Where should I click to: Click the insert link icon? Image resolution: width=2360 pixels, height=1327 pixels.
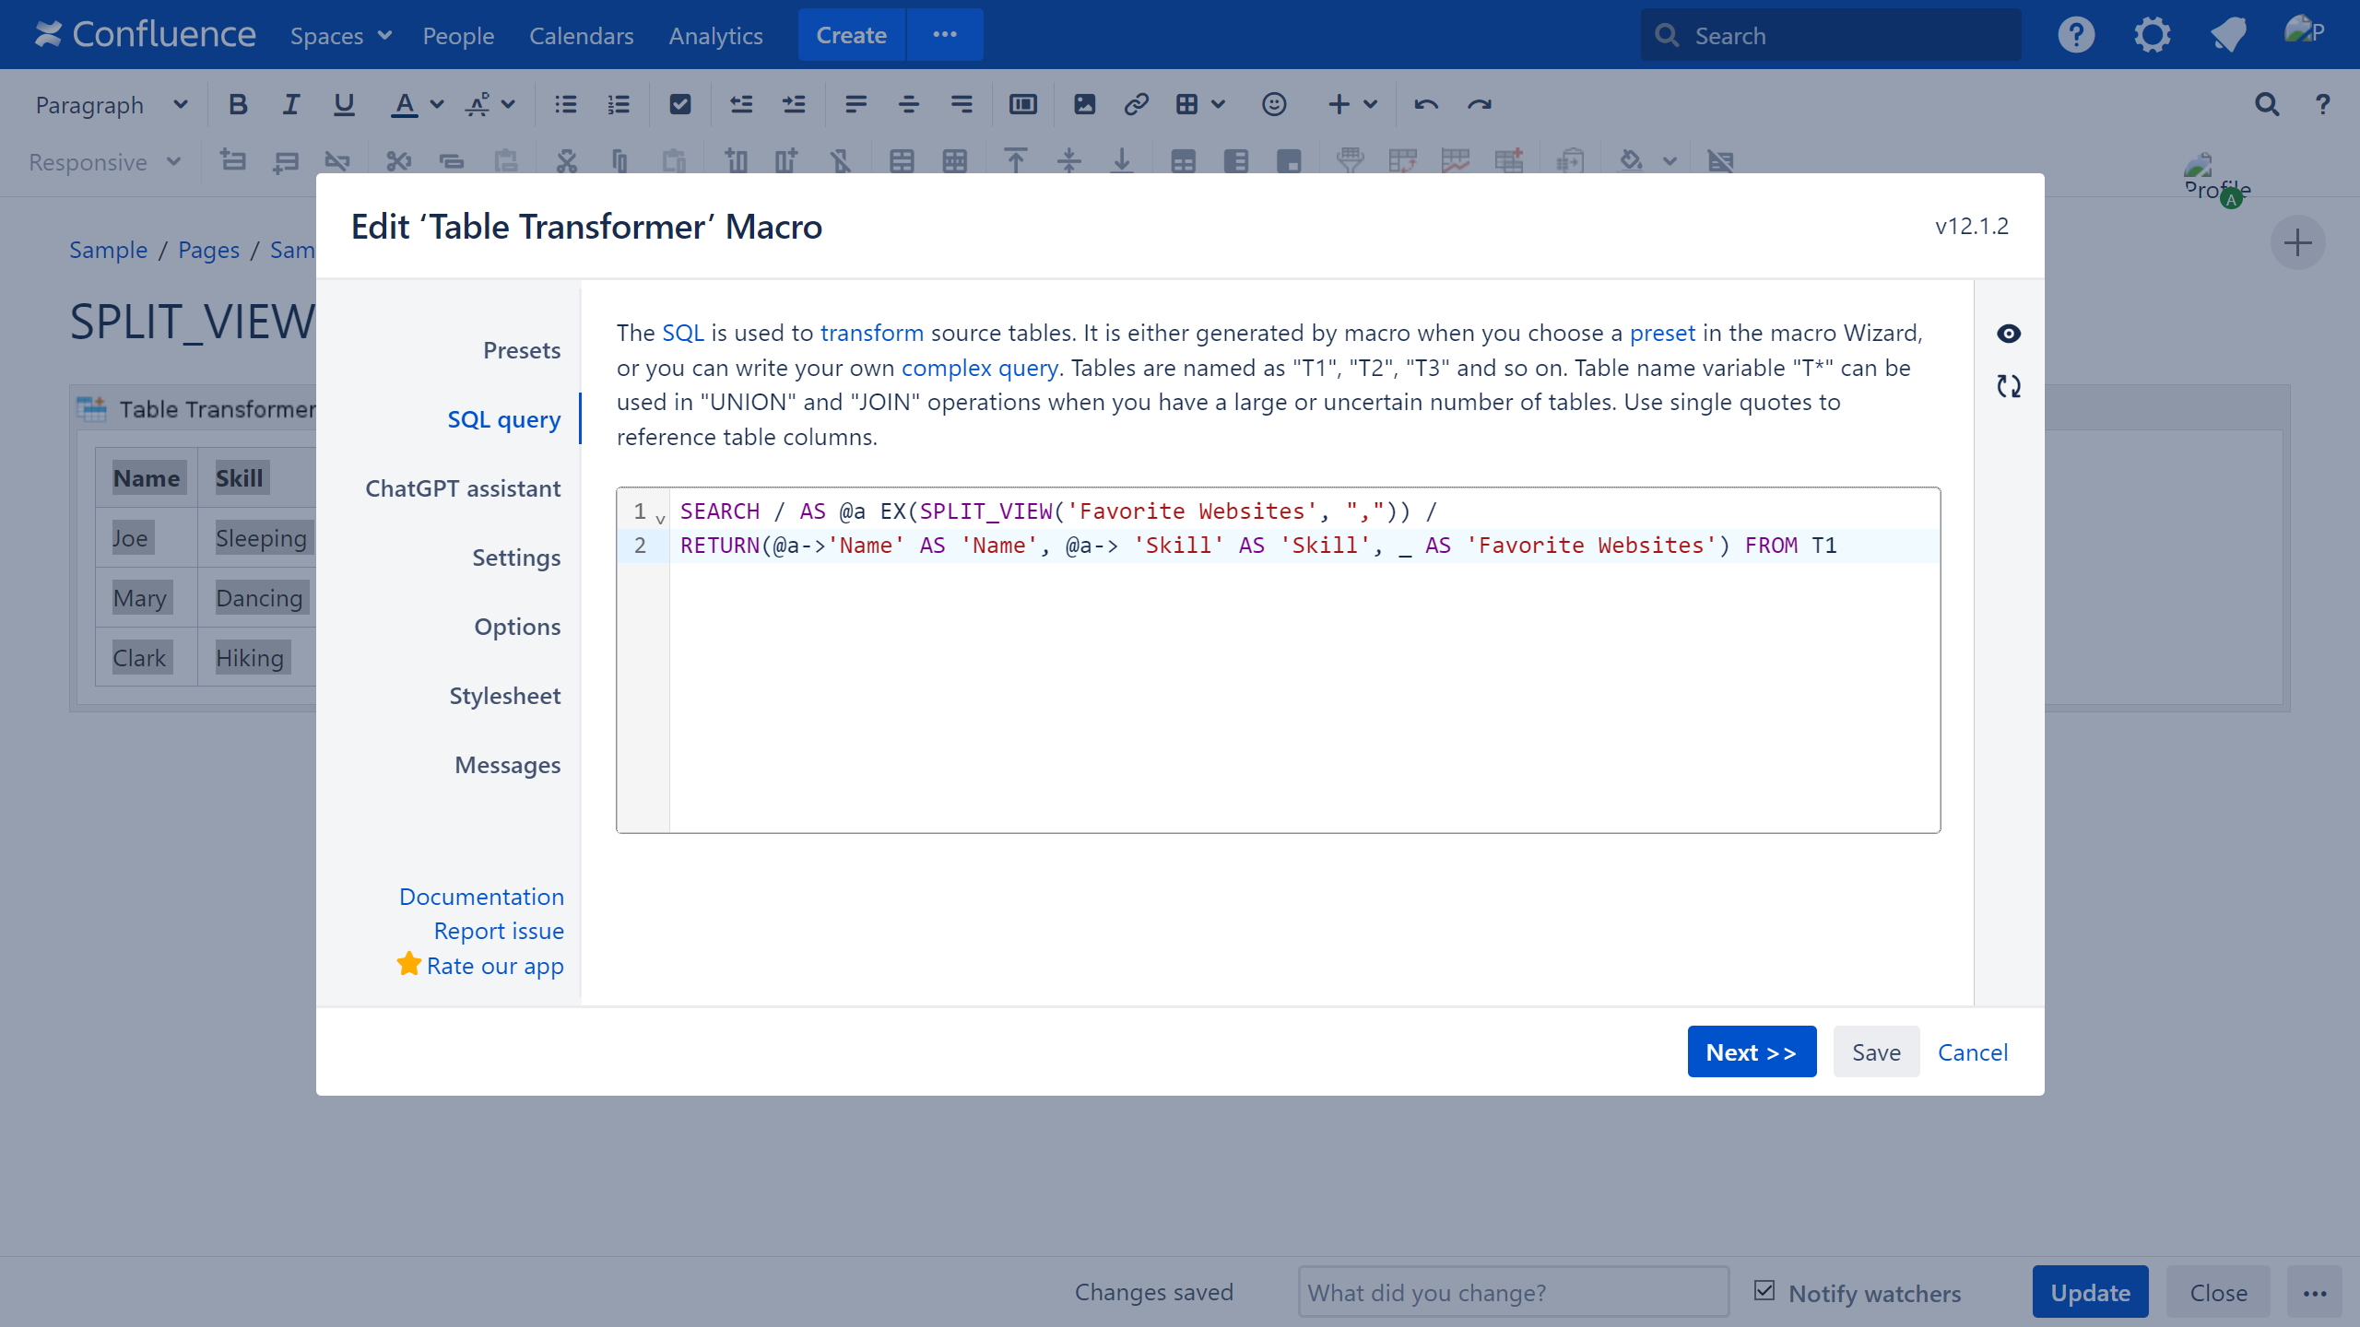point(1136,105)
